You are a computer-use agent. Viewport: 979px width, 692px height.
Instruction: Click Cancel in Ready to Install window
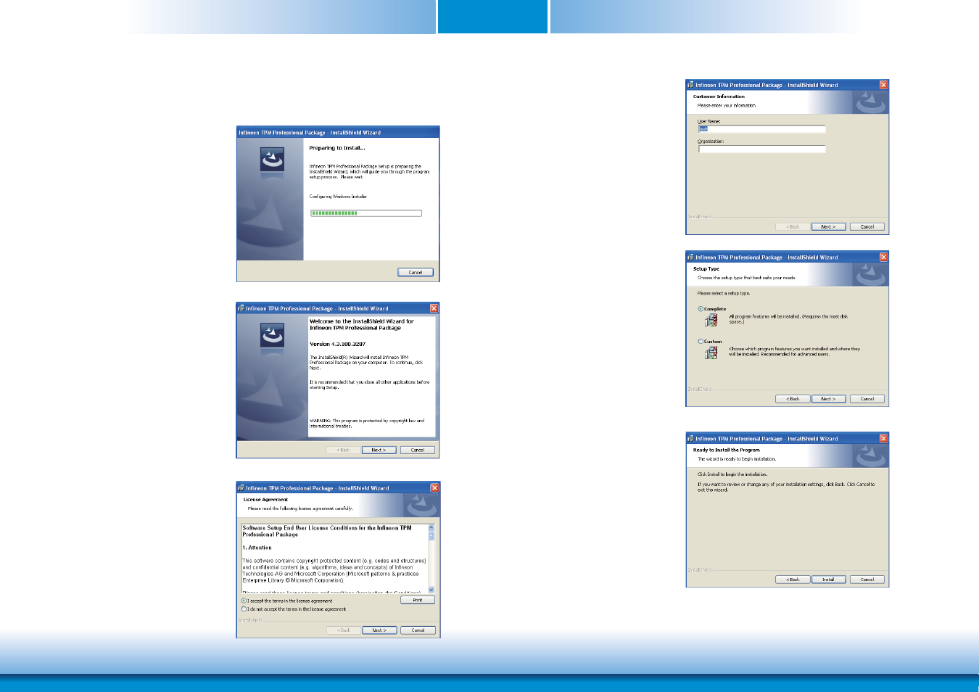pyautogui.click(x=867, y=580)
